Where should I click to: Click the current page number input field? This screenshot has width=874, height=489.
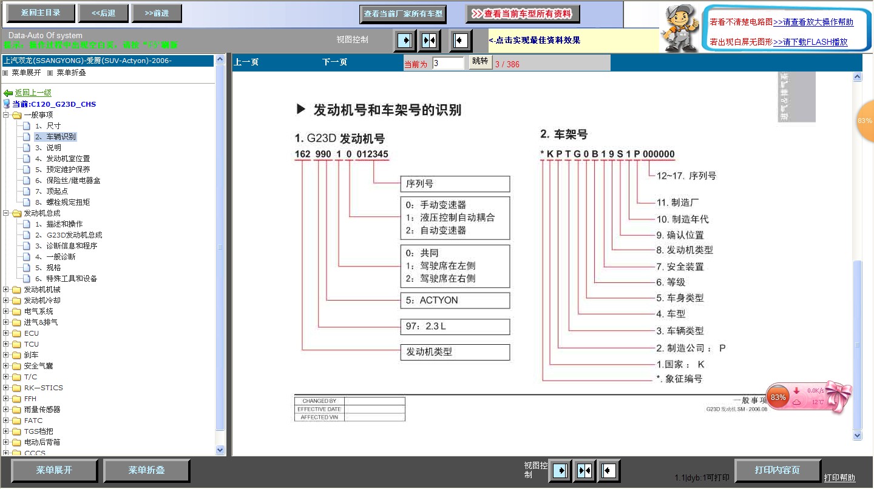[x=449, y=62]
